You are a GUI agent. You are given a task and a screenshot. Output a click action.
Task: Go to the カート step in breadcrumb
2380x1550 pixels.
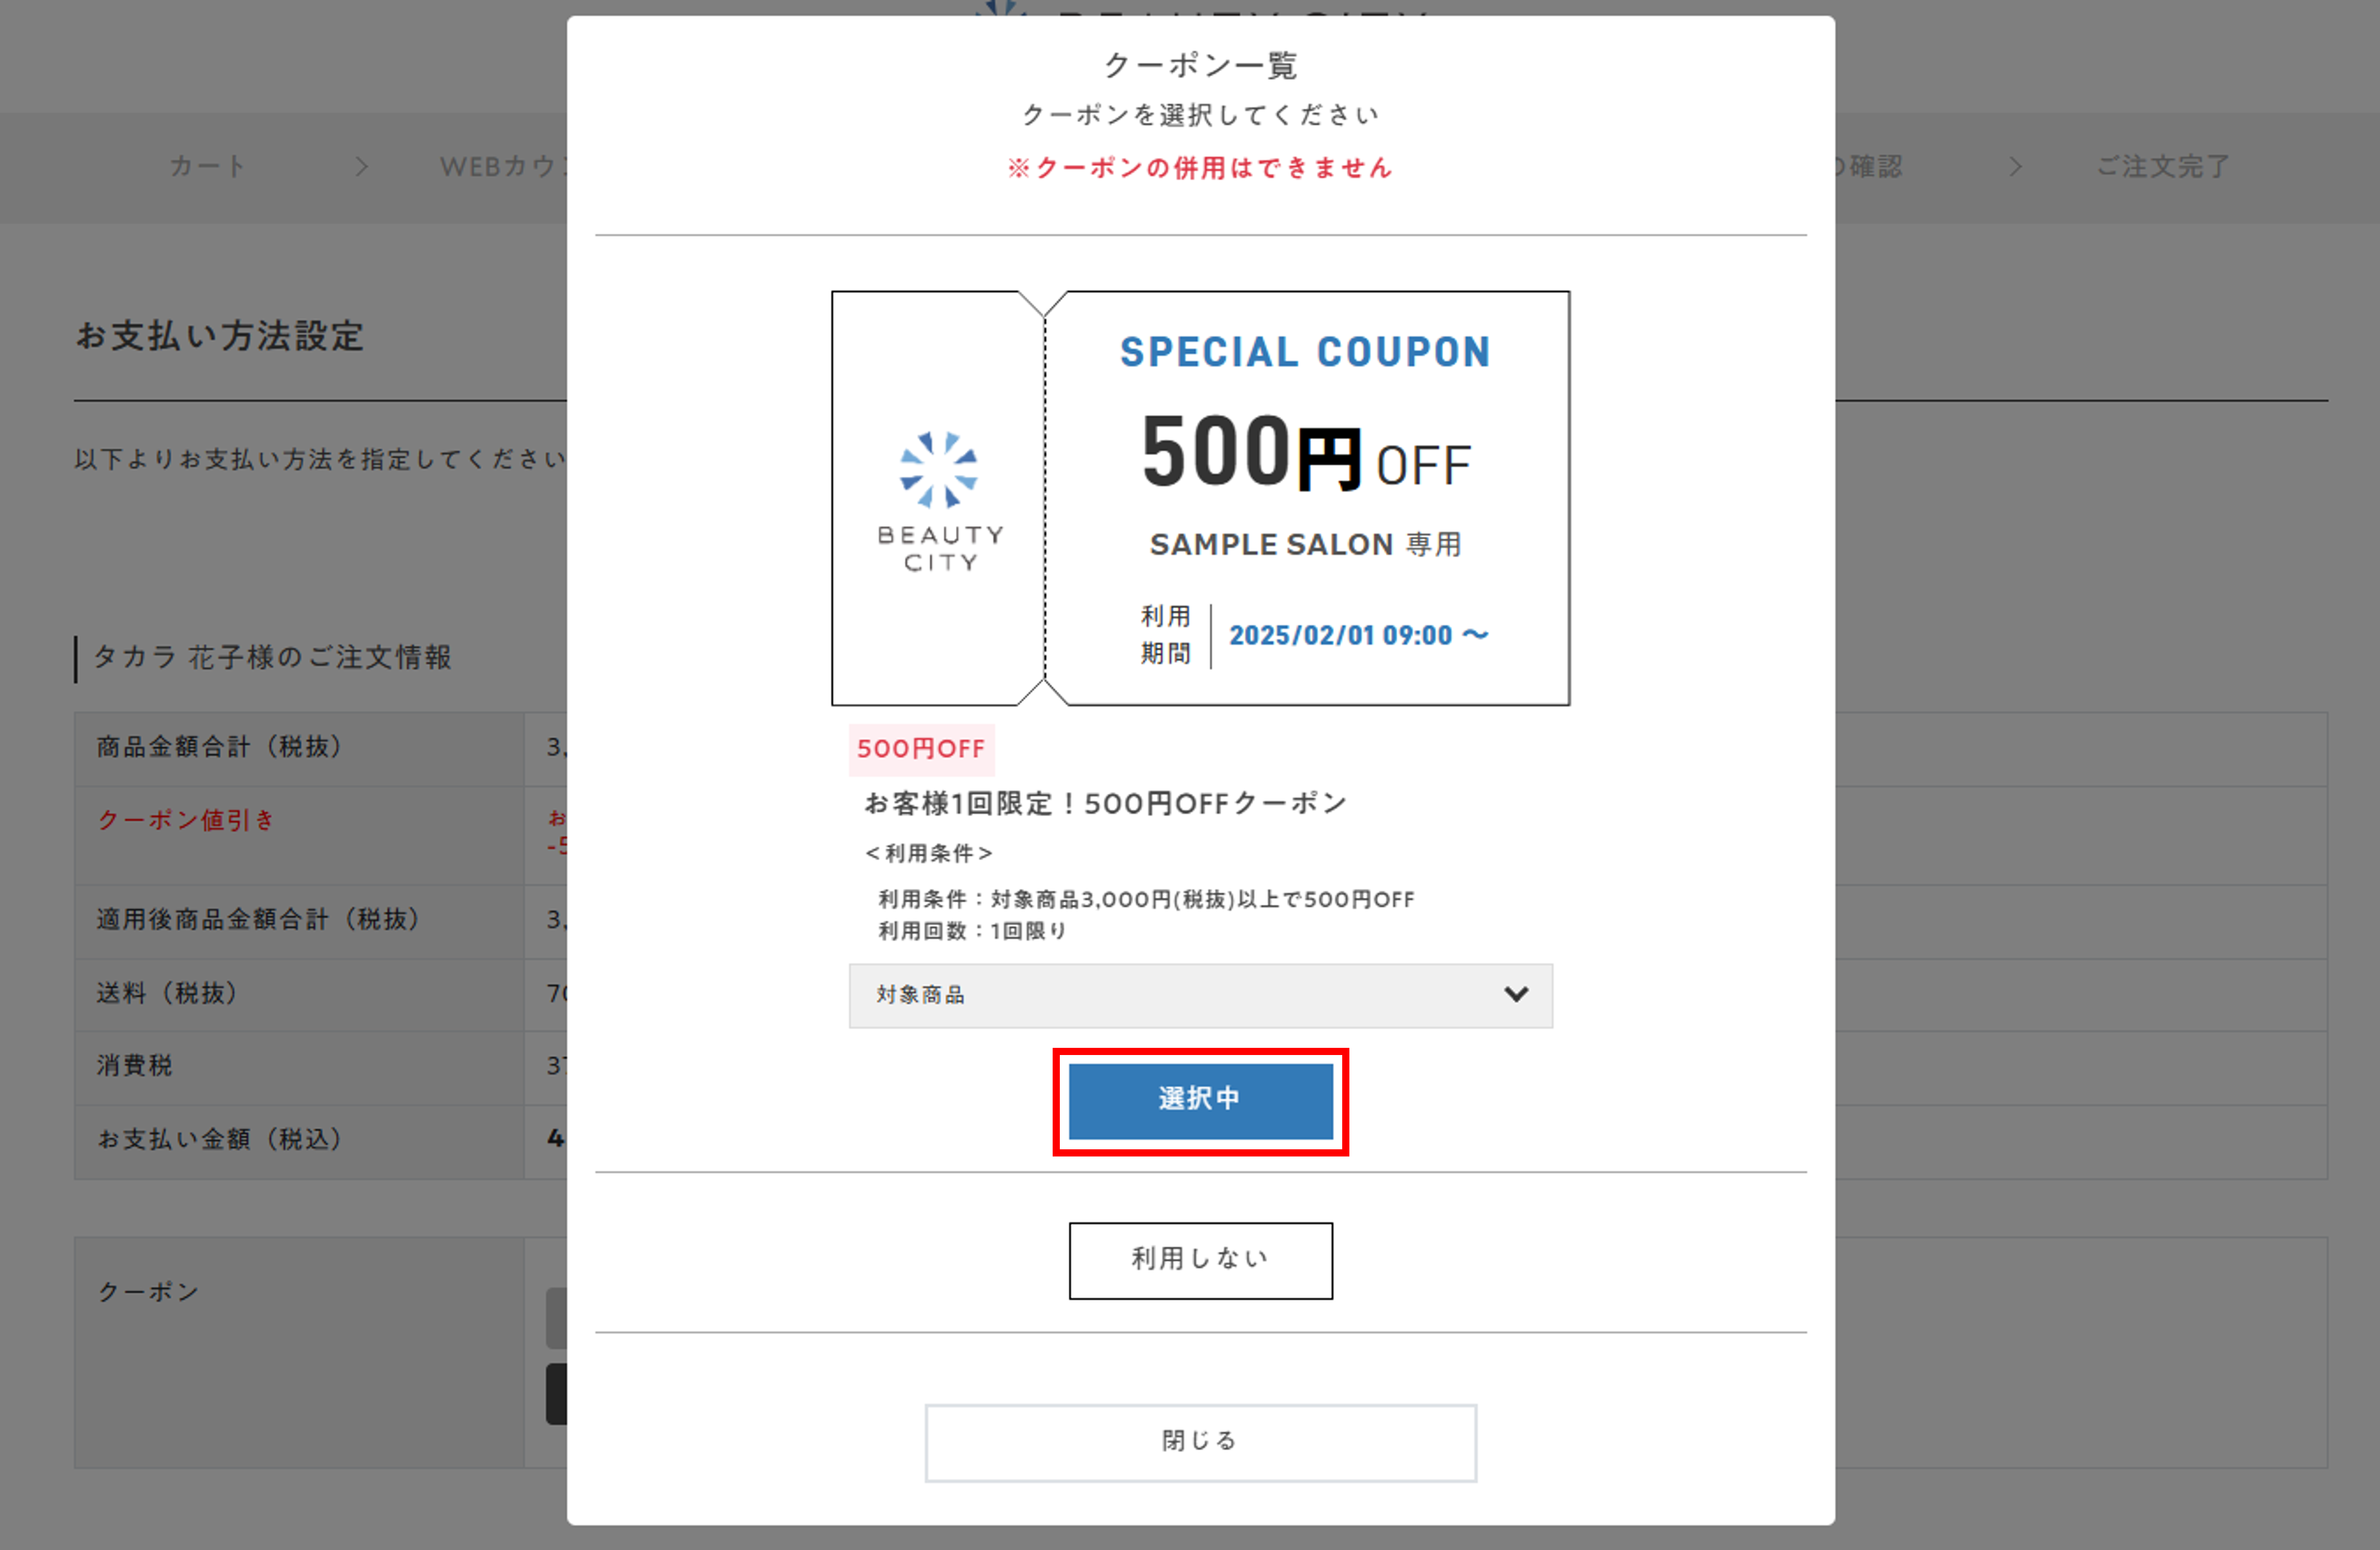[x=208, y=166]
